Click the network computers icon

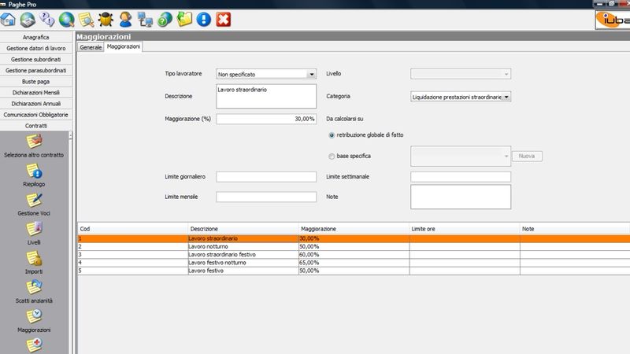pos(145,18)
